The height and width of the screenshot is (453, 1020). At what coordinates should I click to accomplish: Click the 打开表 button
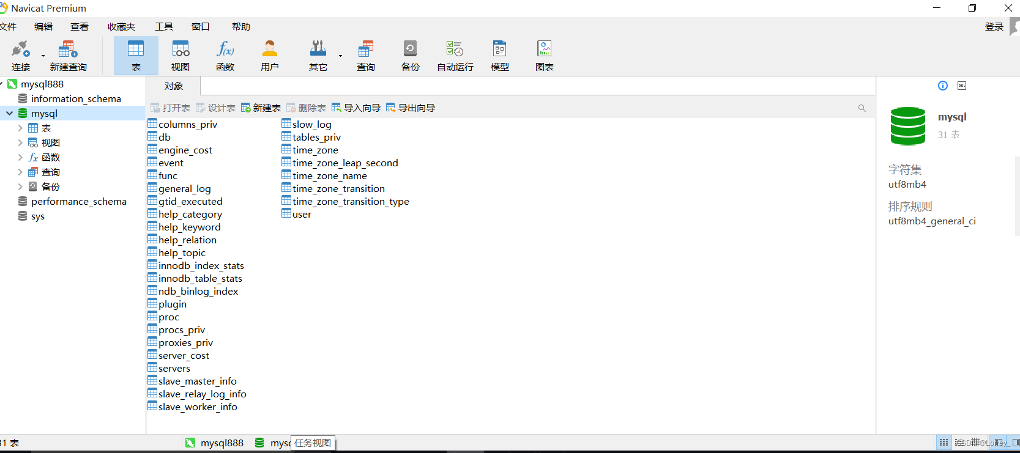click(170, 108)
